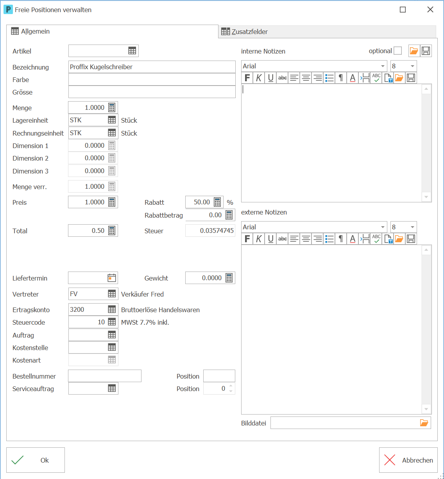Run spell check in interne Notizen toolbar

click(x=376, y=78)
